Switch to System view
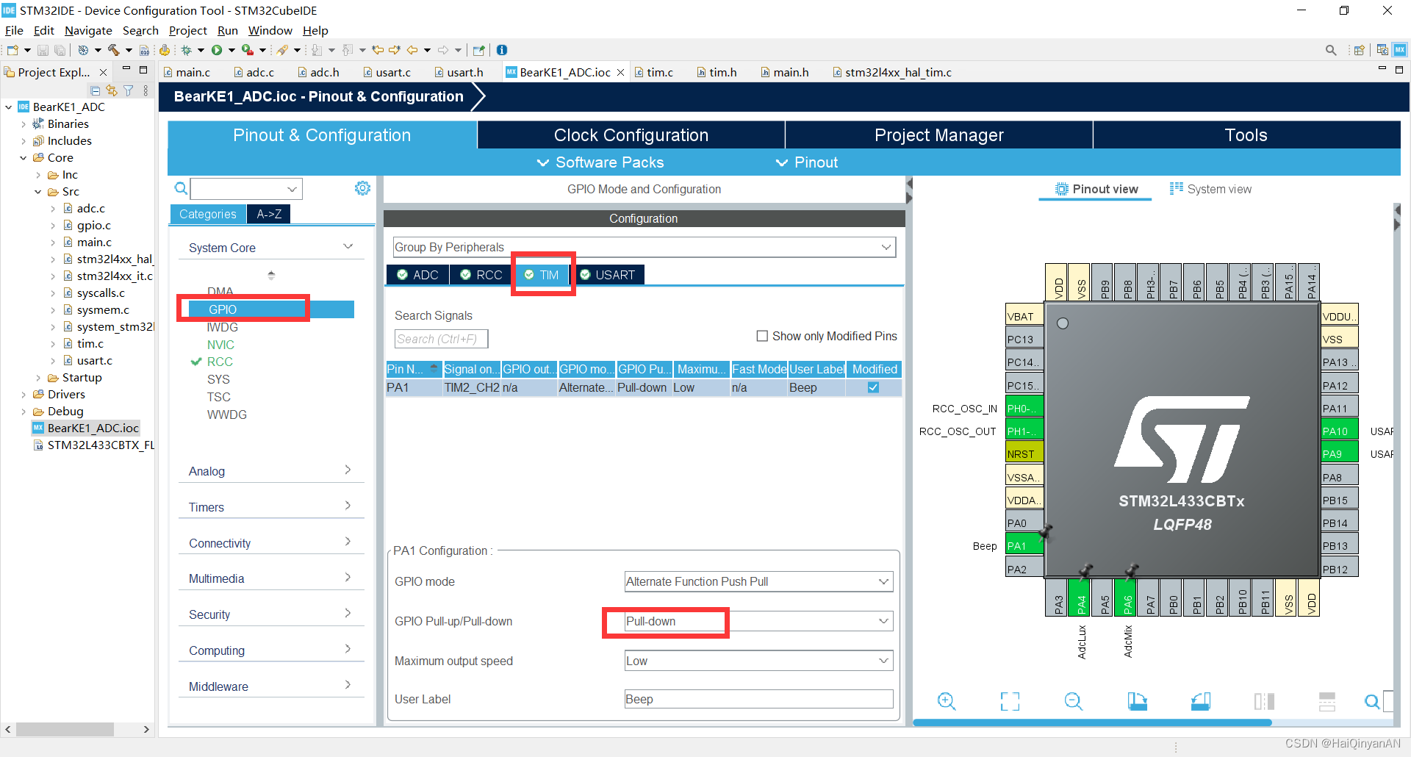This screenshot has height=757, width=1411. point(1210,189)
